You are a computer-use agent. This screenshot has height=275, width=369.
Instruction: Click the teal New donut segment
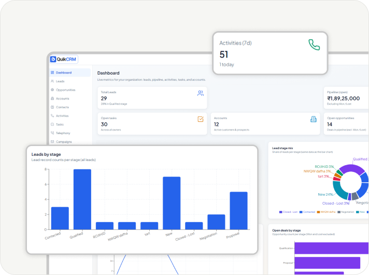tap(339, 191)
